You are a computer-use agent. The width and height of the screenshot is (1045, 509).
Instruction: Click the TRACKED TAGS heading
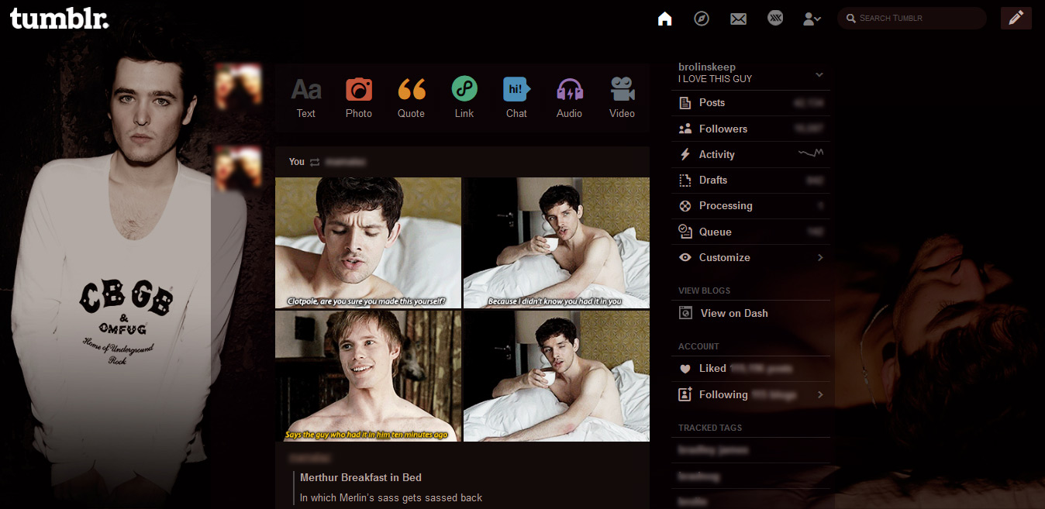coord(710,428)
